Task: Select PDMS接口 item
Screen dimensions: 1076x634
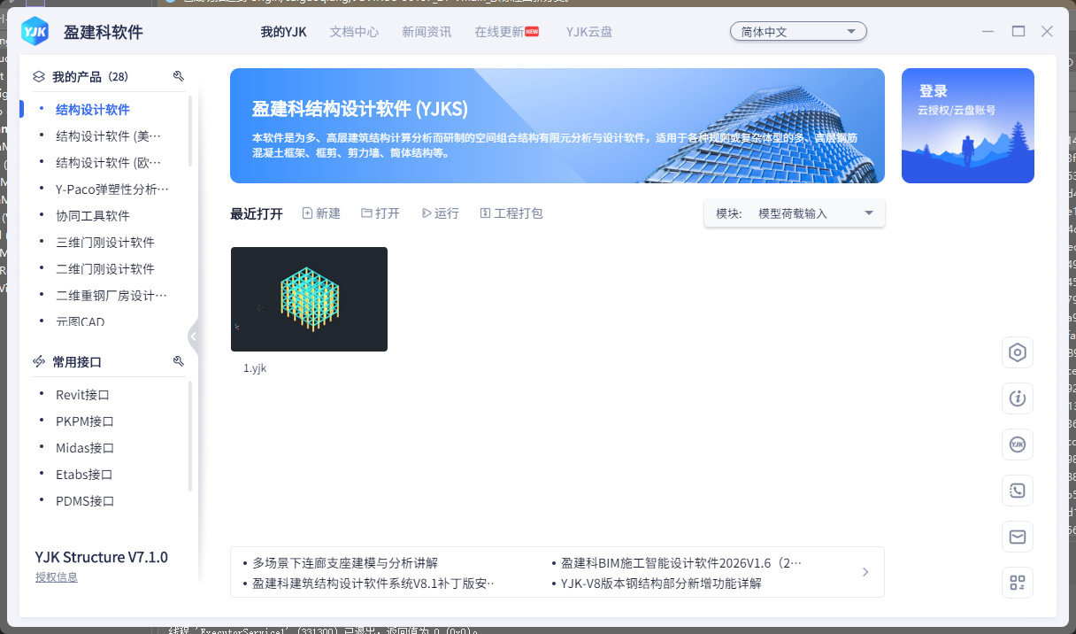Action: point(85,501)
